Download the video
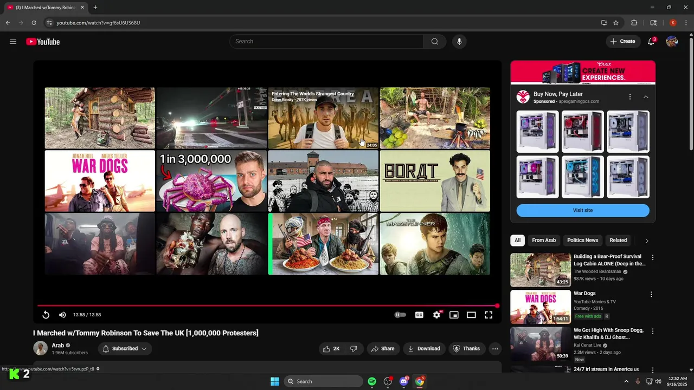This screenshot has height=390, width=694. 424,349
